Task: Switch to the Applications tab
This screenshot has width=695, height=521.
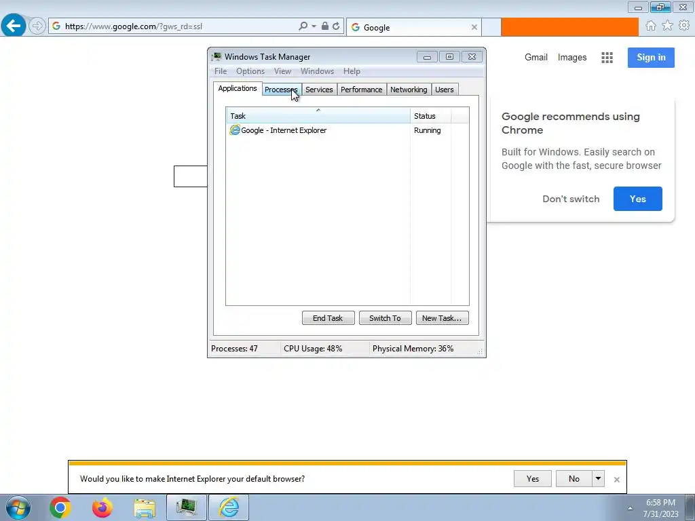Action: [x=238, y=88]
